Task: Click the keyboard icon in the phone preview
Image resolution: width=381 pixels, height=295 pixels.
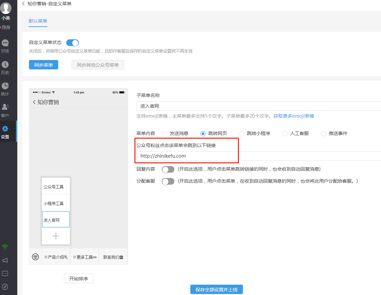Action: 35,256
